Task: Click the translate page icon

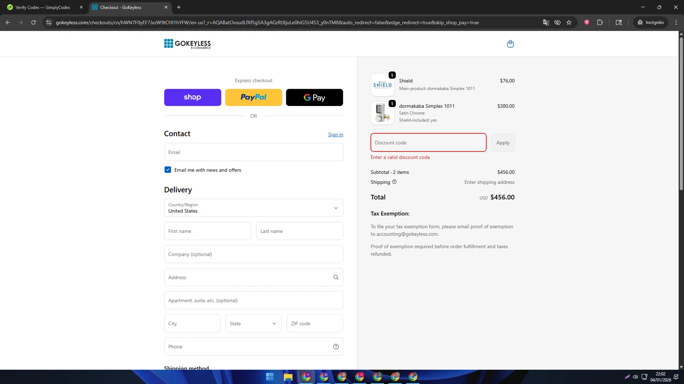Action: click(546, 22)
